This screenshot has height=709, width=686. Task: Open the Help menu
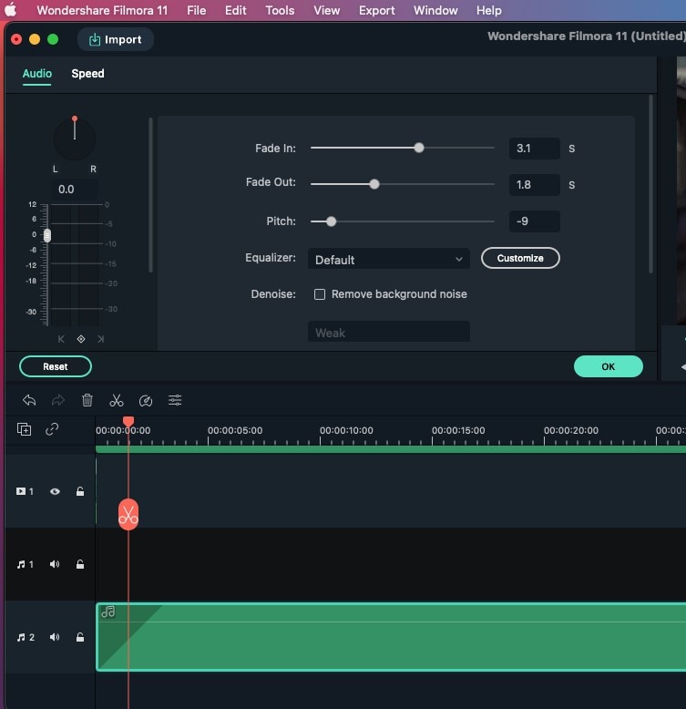[488, 10]
